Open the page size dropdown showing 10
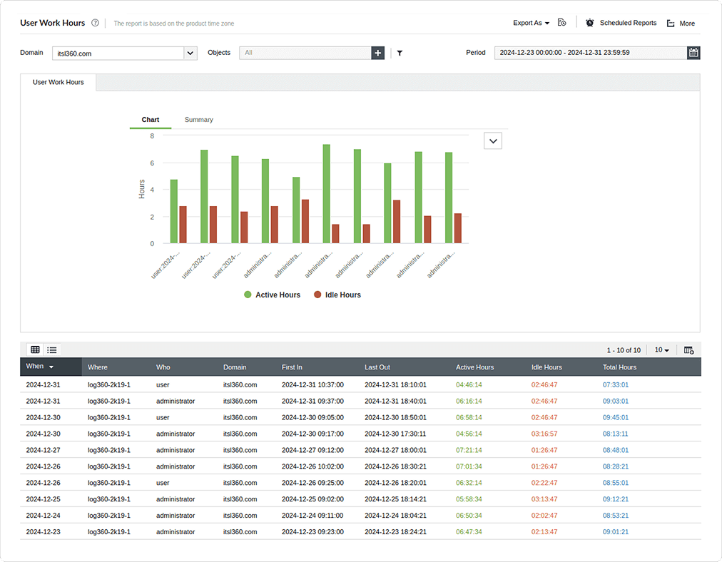This screenshot has width=722, height=562. [661, 349]
